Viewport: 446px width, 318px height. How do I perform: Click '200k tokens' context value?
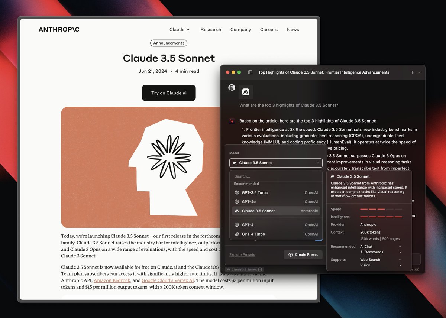pos(370,232)
